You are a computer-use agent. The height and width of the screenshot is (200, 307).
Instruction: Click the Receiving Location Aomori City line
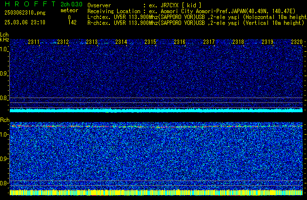[191, 11]
